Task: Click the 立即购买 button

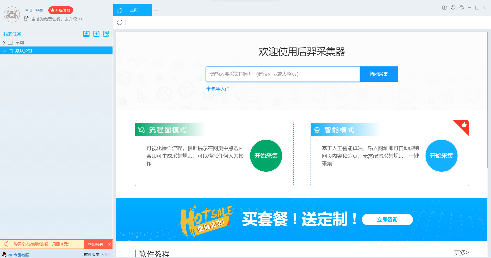Action: (x=95, y=244)
